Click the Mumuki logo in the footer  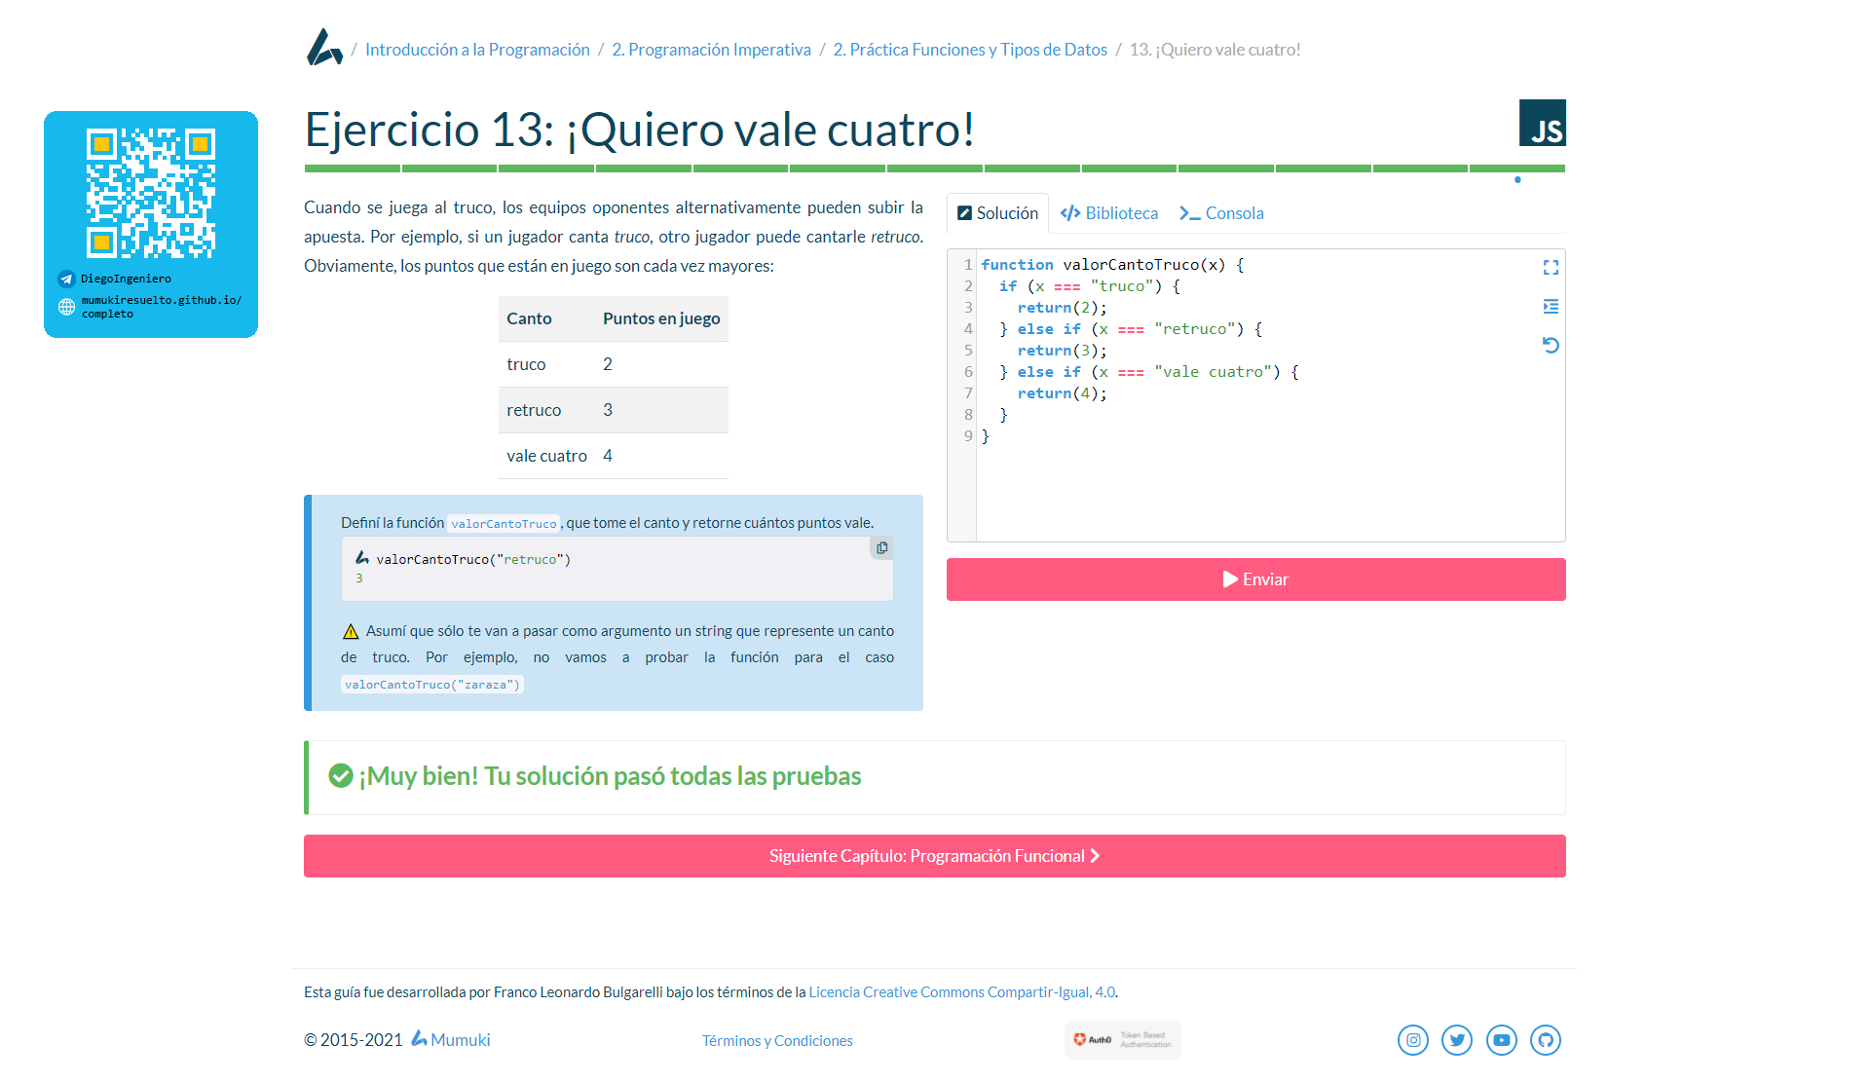coord(419,1039)
